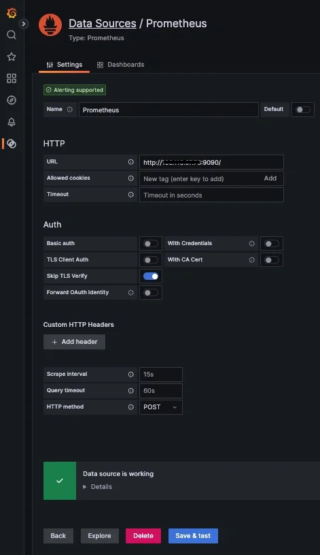320x555 pixels.
Task: Click the Alerting supported badge
Action: coord(75,90)
